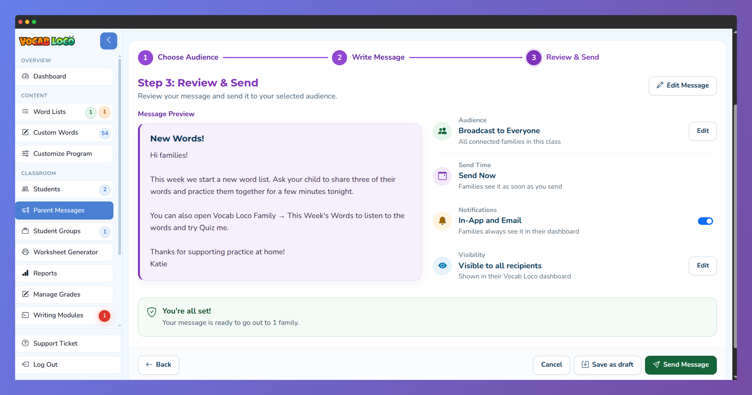Toggle In-App and Email notifications switch

[705, 221]
